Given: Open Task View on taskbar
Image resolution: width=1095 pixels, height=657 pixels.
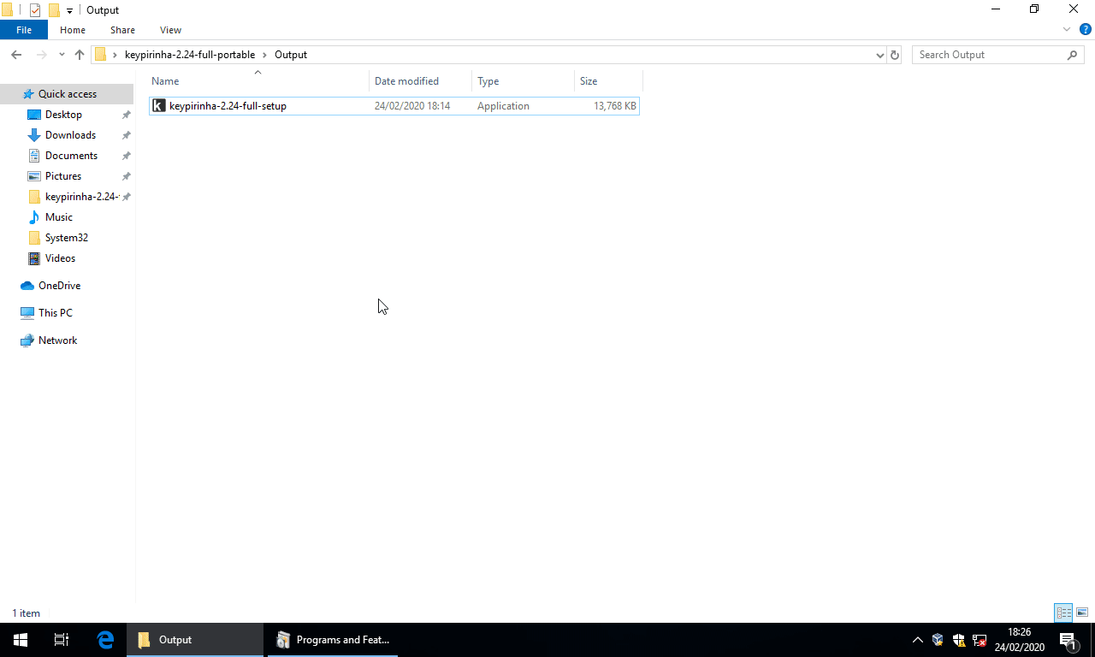Looking at the screenshot, I should pos(62,640).
